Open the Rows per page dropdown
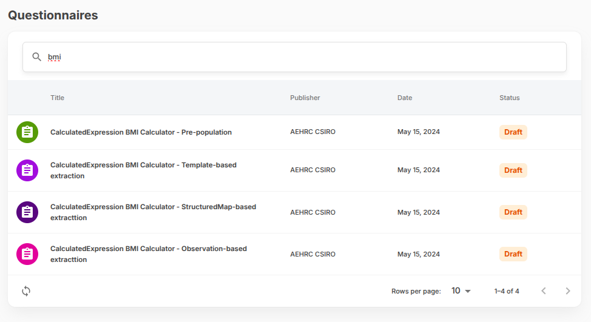 pos(461,291)
